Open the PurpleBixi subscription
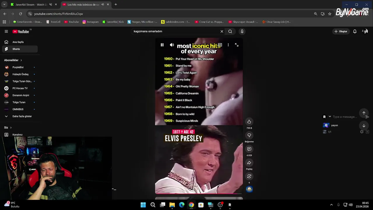The image size is (373, 210). 20,67
